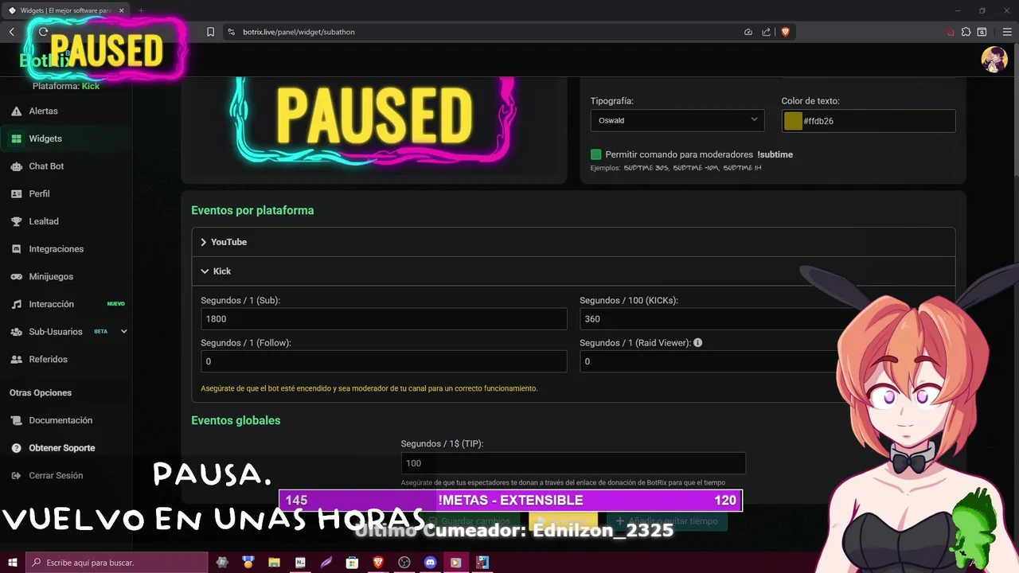
Task: Click the Chat Bot robot icon
Action: point(16,166)
